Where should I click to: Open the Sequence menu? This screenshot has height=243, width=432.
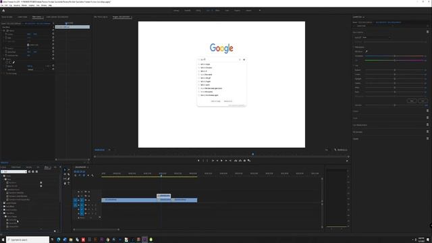pos(17,5)
